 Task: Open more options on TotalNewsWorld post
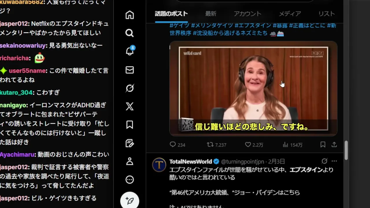point(334,161)
